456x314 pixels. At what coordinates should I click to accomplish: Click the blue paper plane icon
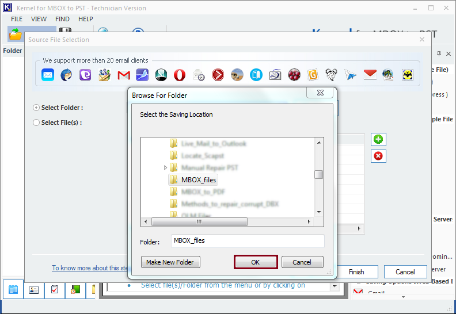351,75
